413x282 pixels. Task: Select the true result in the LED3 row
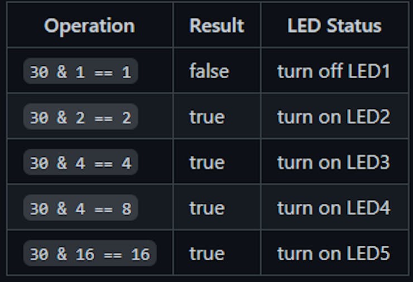[206, 163]
